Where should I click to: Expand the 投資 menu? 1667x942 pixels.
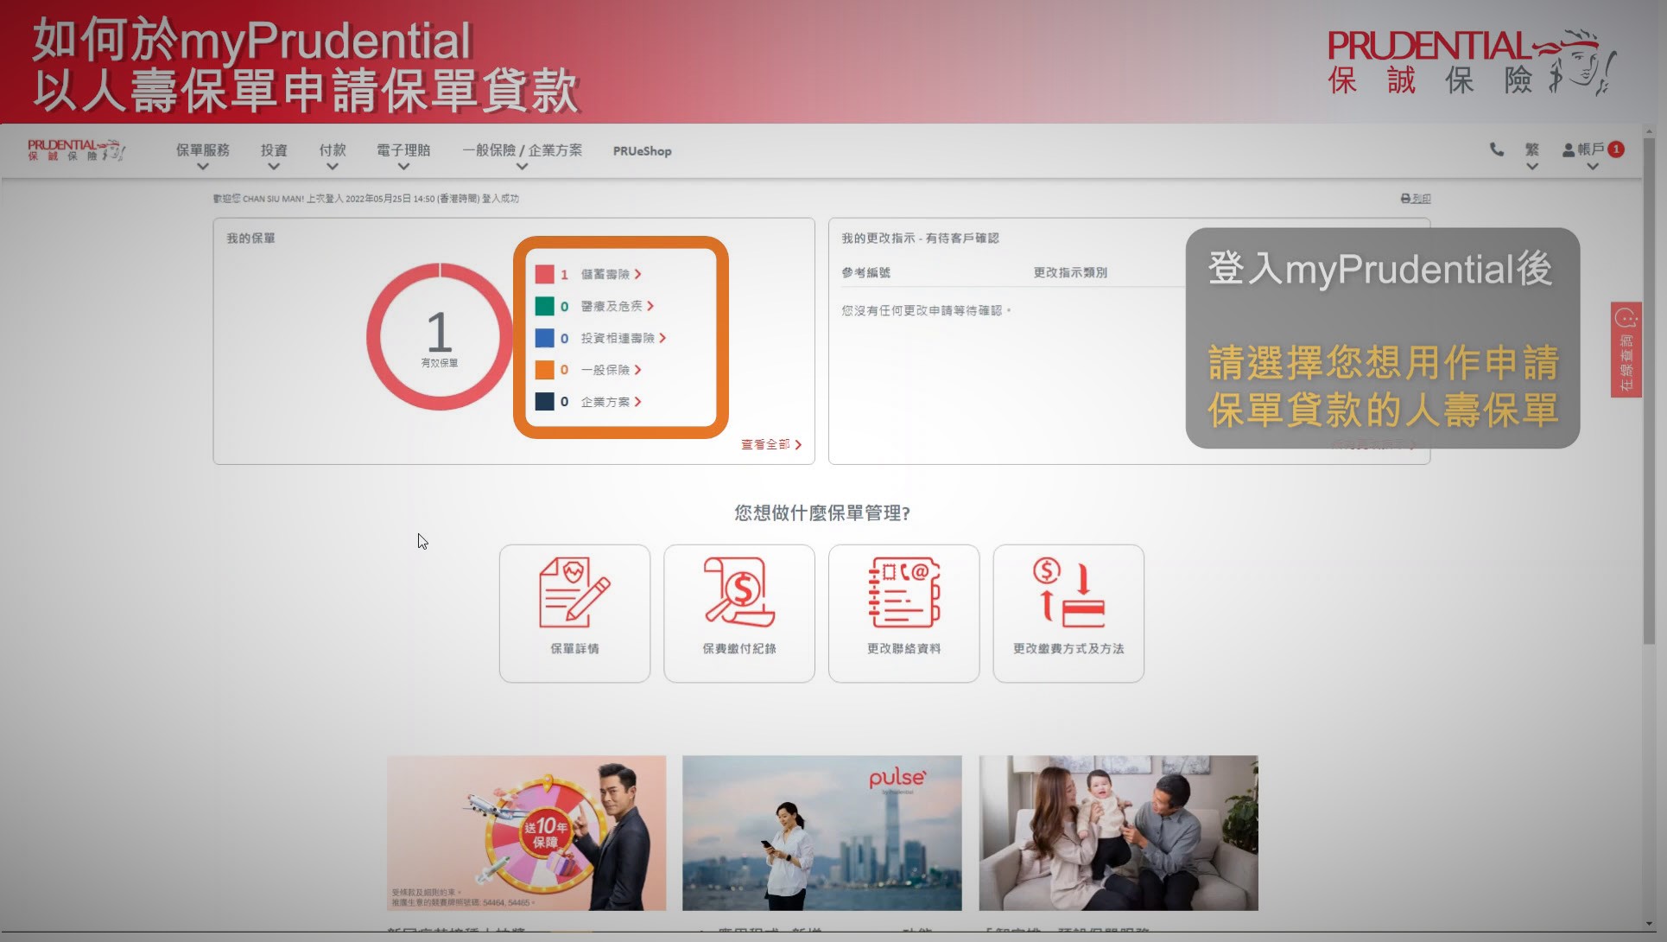tap(274, 156)
